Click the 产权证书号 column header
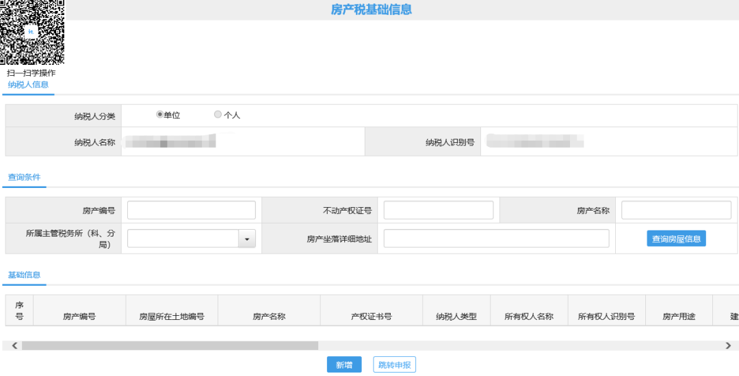Viewport: 739px width, 376px height. pyautogui.click(x=371, y=317)
